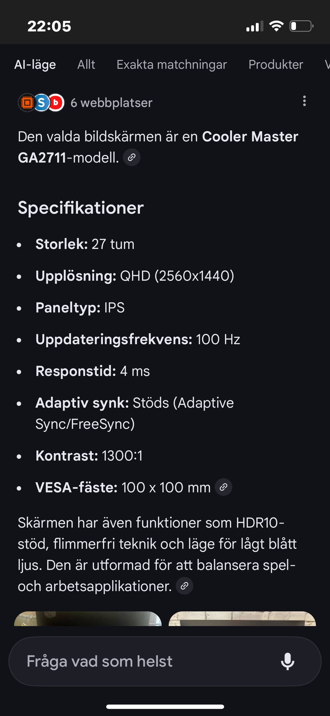Open the left monitor image thumbnail
The image size is (330, 716).
tap(88, 619)
